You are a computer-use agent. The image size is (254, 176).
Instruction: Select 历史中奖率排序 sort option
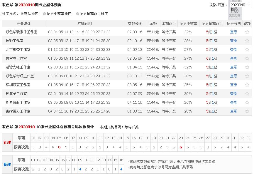point(45,14)
